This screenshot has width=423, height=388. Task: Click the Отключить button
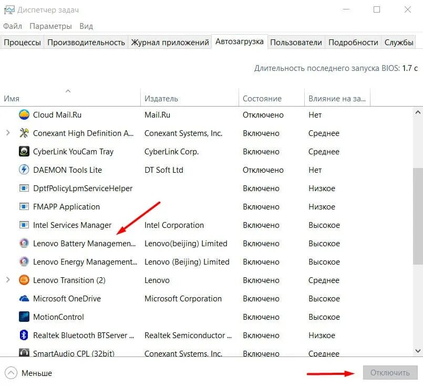[390, 372]
